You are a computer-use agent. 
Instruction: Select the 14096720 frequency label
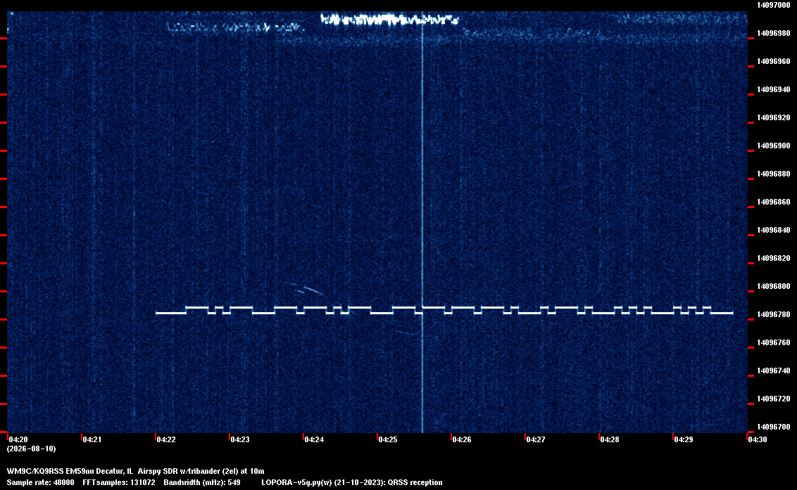click(774, 399)
